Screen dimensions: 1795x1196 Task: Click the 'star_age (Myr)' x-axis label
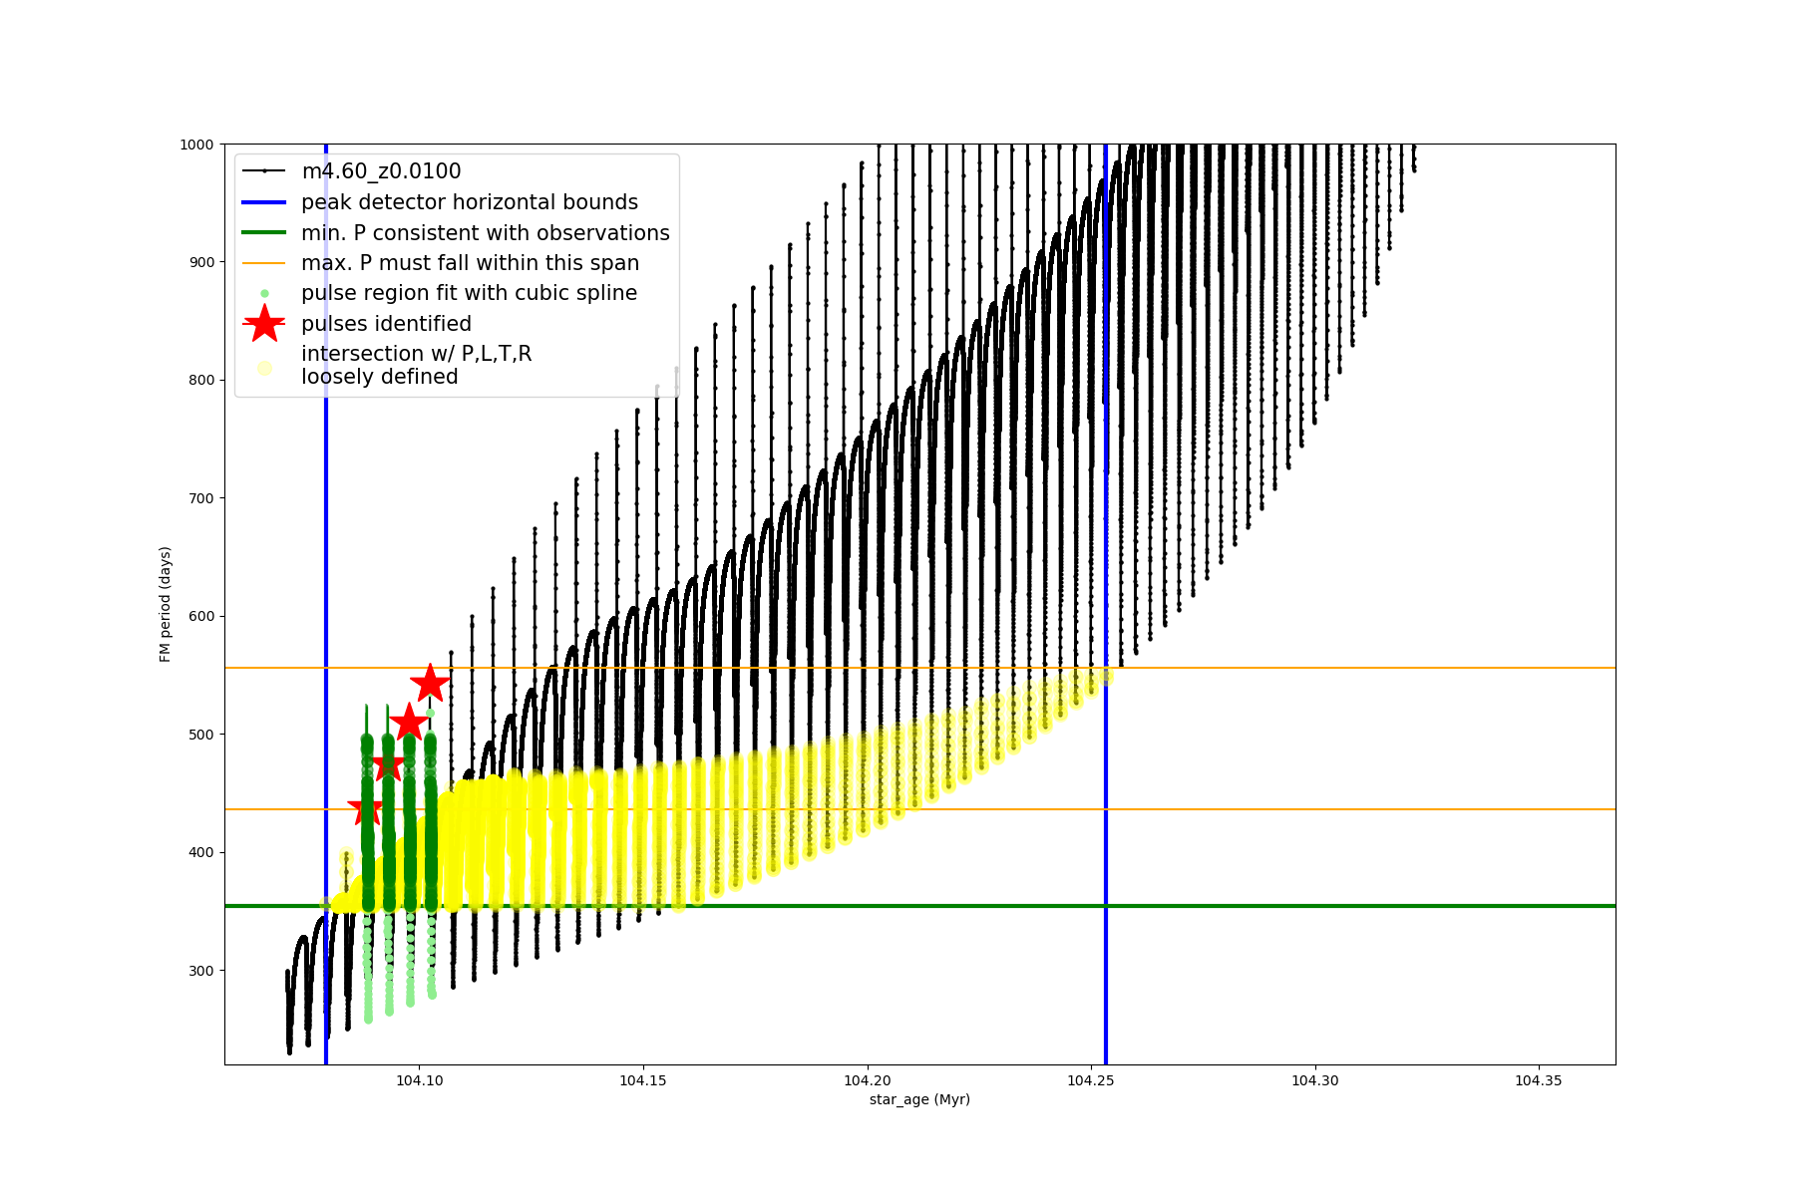[919, 1099]
